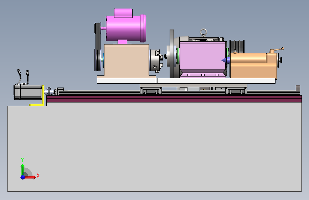Click the lifting eye bolt ring

click(x=204, y=32)
